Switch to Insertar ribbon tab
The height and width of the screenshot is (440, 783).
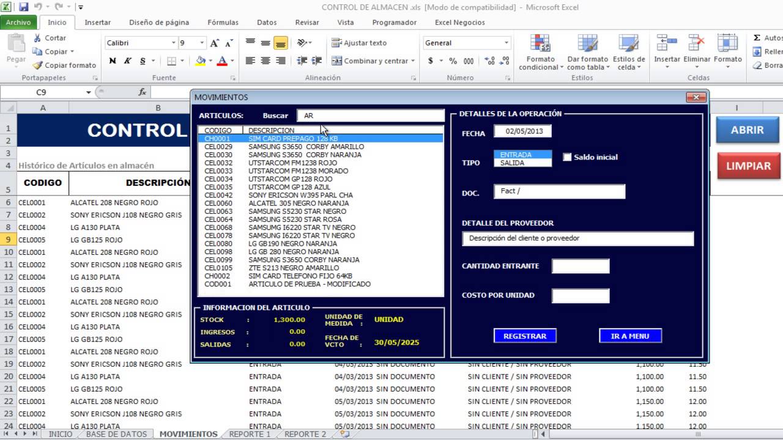click(98, 22)
